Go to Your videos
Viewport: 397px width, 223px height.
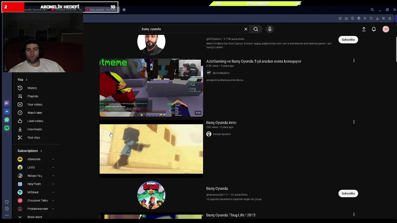(35, 104)
